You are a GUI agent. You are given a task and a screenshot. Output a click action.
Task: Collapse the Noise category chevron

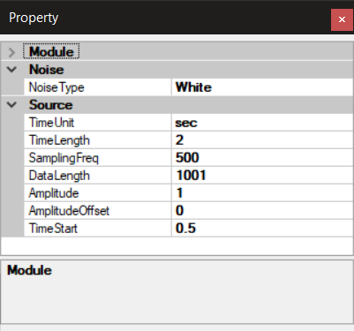[11, 70]
